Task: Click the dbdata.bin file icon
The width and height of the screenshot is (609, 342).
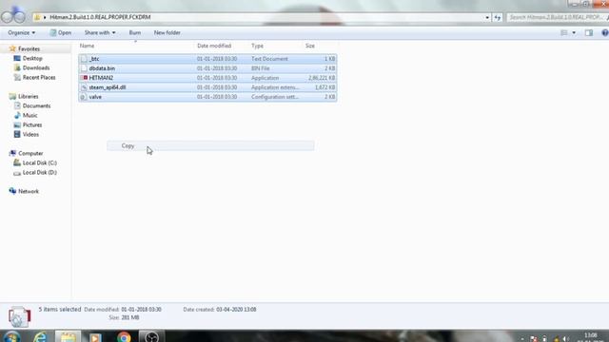Action: click(84, 68)
